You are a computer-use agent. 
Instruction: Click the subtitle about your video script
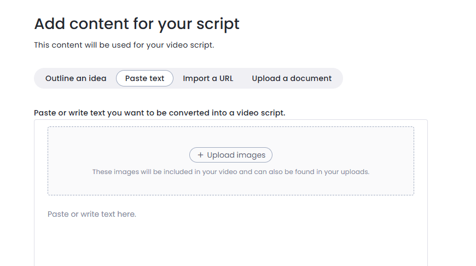pos(124,45)
